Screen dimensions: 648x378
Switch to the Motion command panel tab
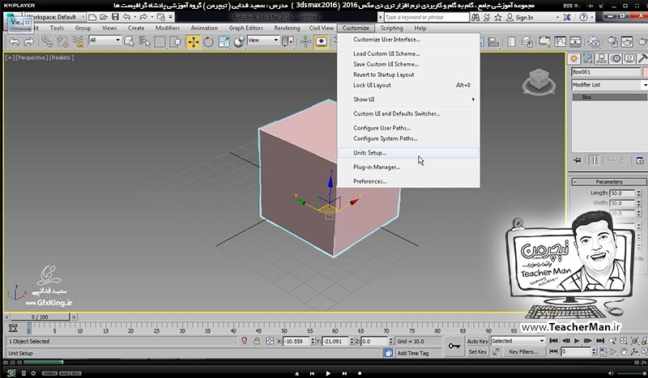[616, 58]
